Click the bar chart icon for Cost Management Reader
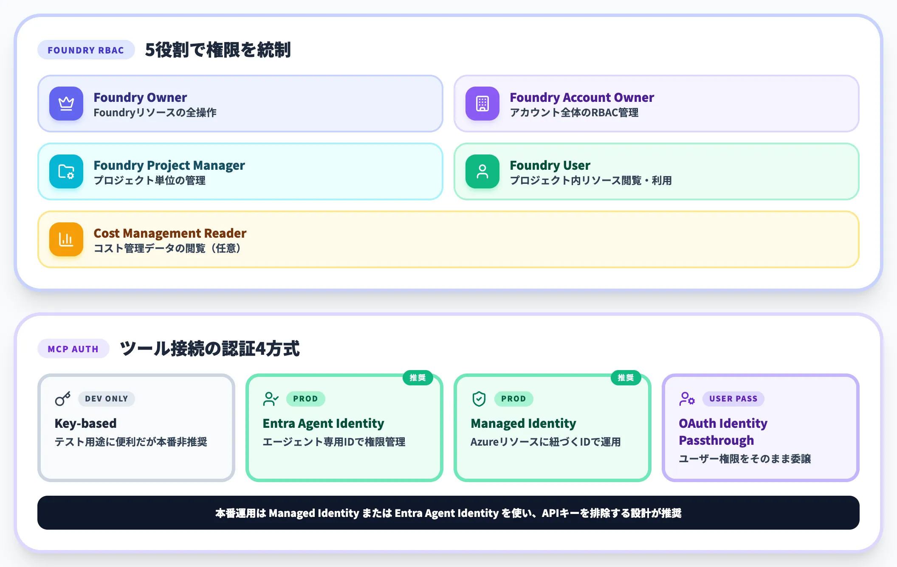Viewport: 897px width, 567px height. [66, 239]
